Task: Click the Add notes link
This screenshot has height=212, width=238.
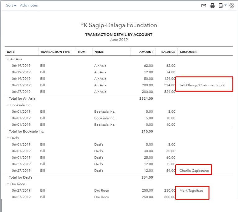Action: click(29, 5)
